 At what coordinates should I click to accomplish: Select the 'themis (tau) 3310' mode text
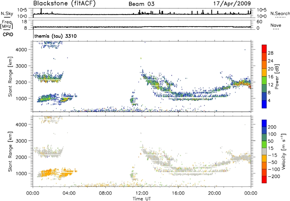tap(55, 36)
